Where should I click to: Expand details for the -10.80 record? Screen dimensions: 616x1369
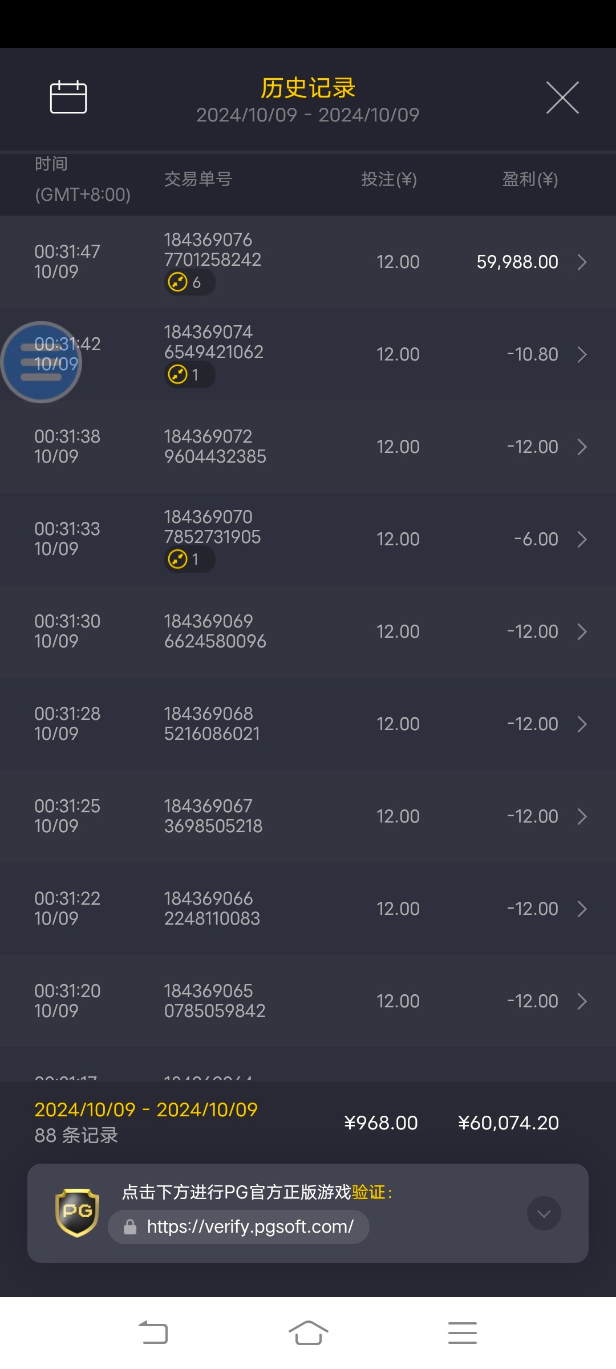click(x=582, y=355)
